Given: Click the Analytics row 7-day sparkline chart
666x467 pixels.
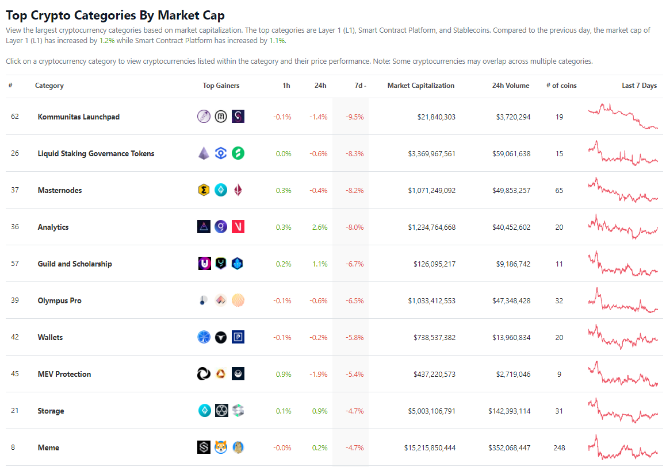Looking at the screenshot, I should (622, 227).
